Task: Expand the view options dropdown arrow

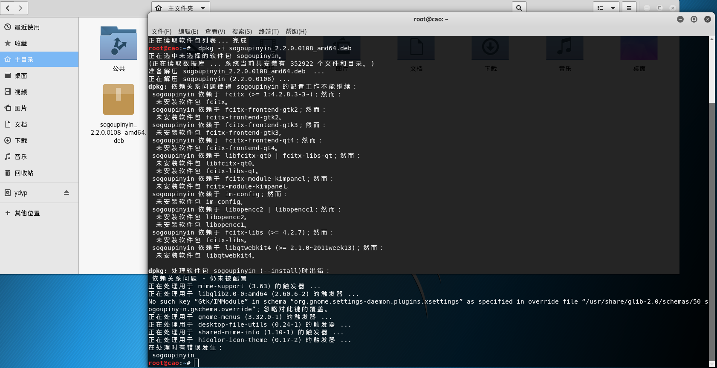Action: coord(613,8)
